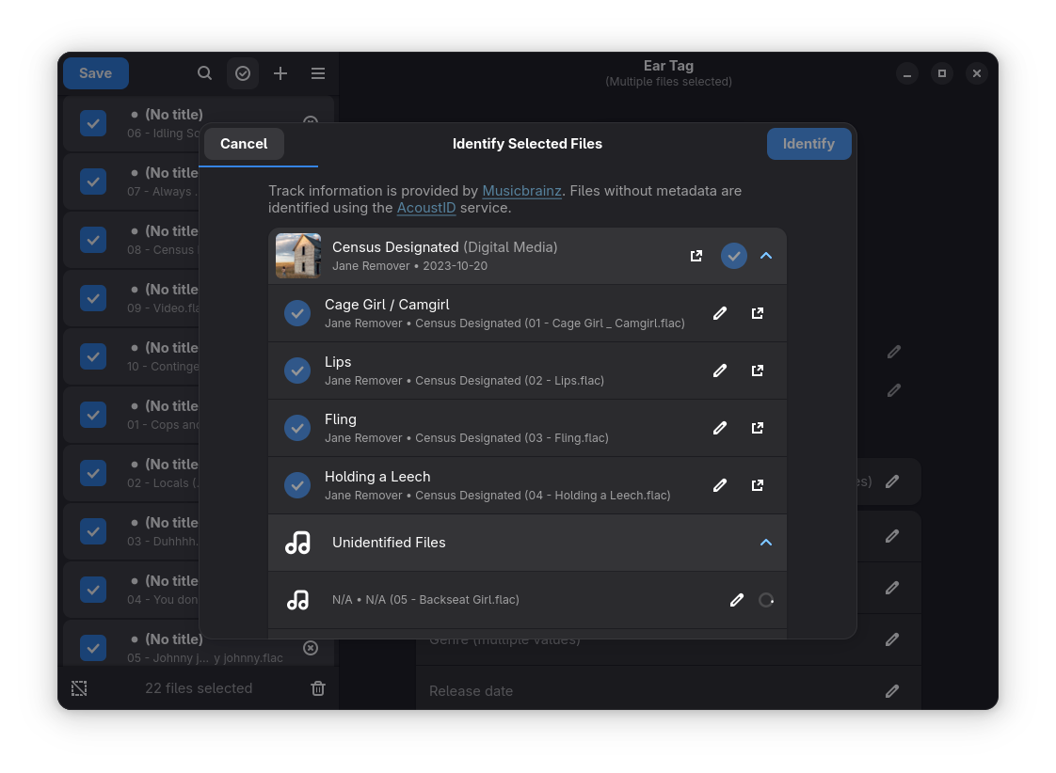Image resolution: width=1056 pixels, height=773 pixels.
Task: Open Cage Girl / Camgirl external link icon
Action: coord(758,313)
